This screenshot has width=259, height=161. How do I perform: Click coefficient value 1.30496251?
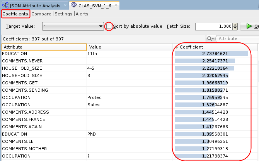pos(215,141)
